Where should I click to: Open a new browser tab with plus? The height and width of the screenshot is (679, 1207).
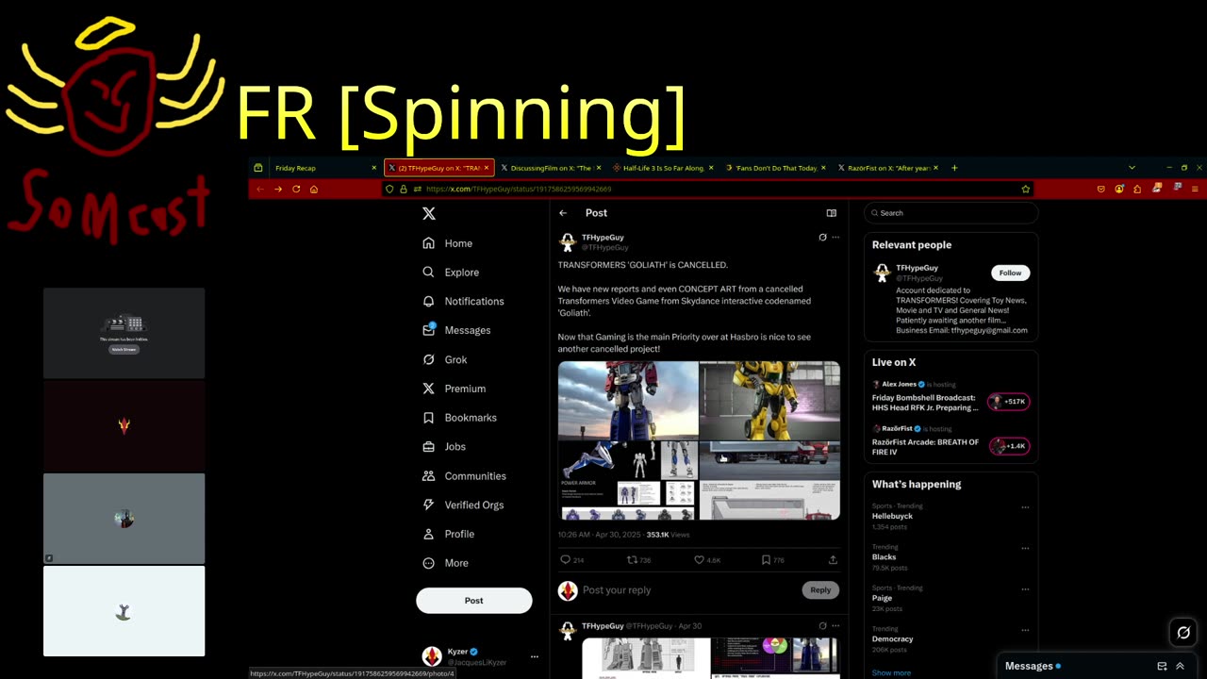click(x=954, y=168)
